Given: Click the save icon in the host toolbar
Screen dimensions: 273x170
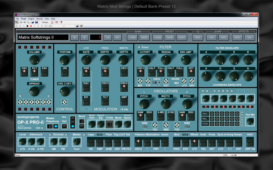Looking at the screenshot, I should pyautogui.click(x=37, y=22).
